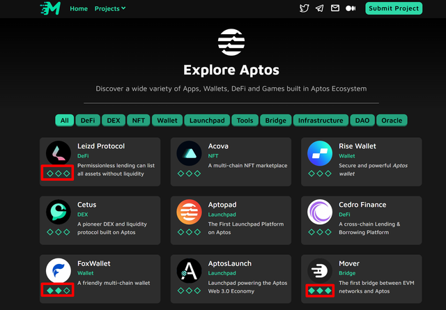The height and width of the screenshot is (310, 446).
Task: Click Acova diamond rating icons
Action: click(x=189, y=173)
